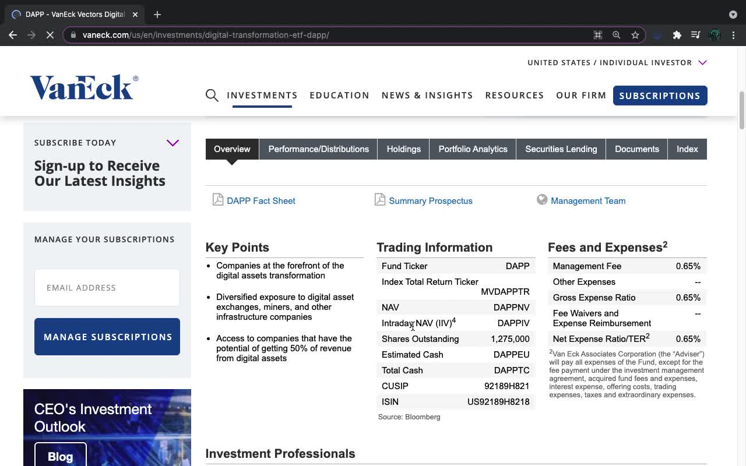Open the News & Insights menu

pyautogui.click(x=427, y=96)
